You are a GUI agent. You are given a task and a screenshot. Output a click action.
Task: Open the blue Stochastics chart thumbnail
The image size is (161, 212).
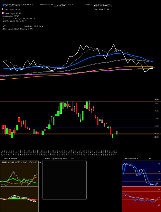[x=141, y=173]
